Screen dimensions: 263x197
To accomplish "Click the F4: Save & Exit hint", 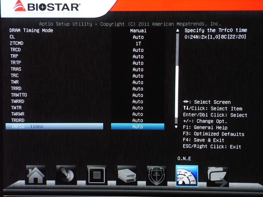I will click(204, 140).
